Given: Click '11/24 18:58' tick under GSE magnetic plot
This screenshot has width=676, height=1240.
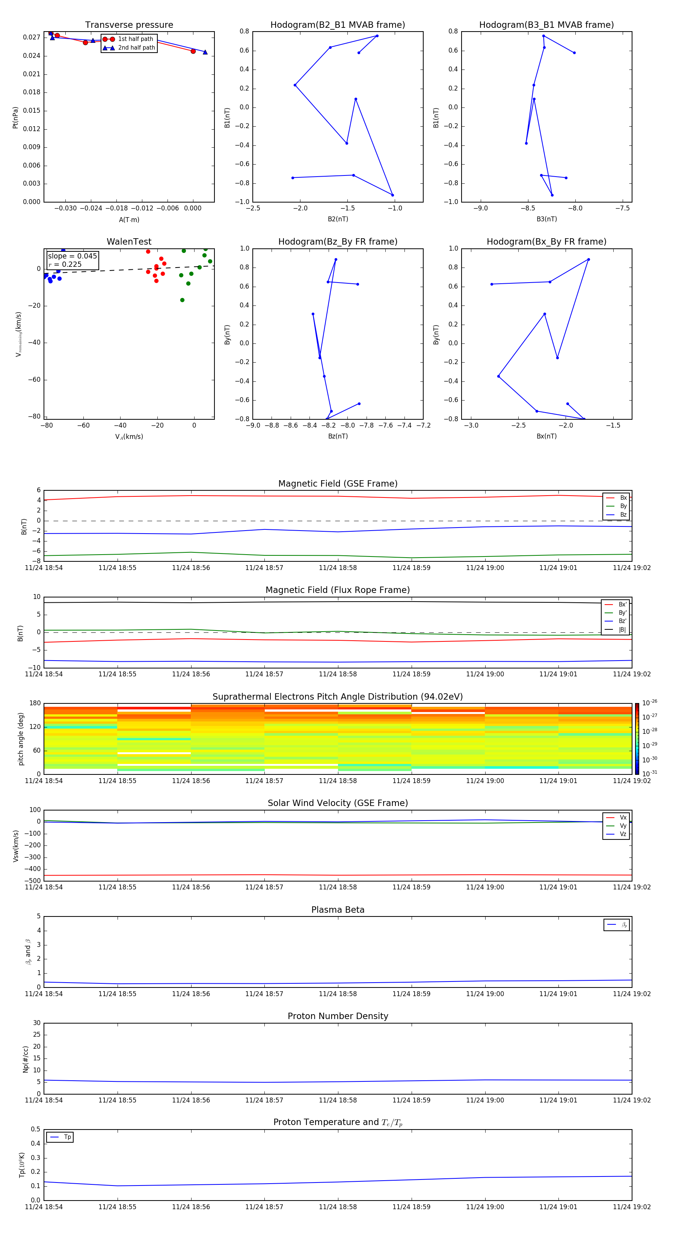Looking at the screenshot, I should (338, 568).
